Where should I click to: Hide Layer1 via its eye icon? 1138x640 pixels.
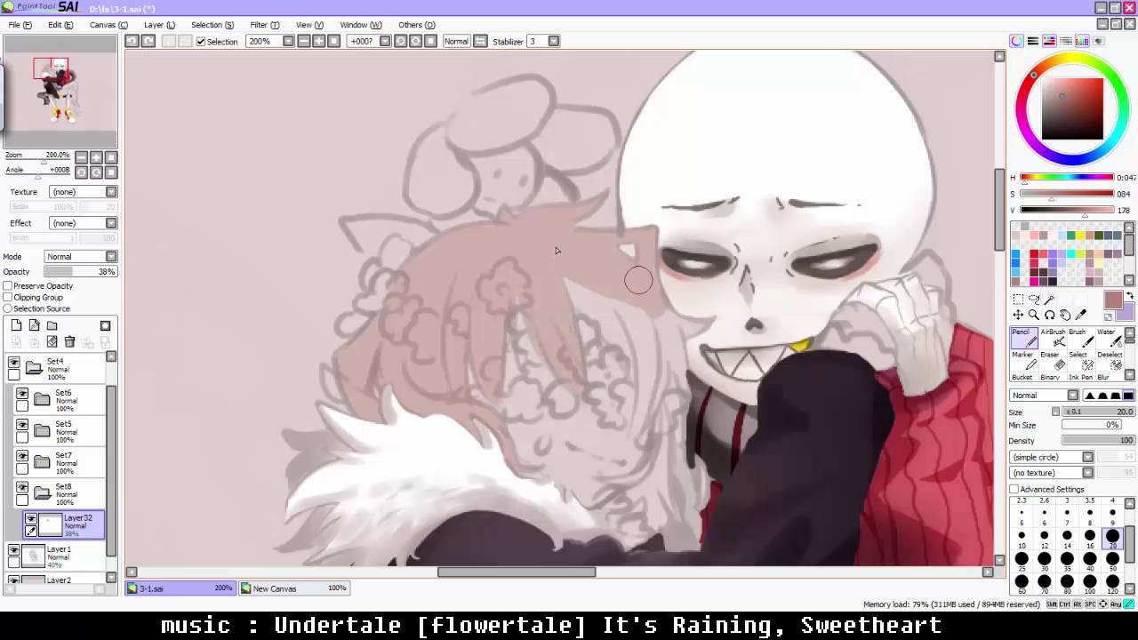point(13,551)
